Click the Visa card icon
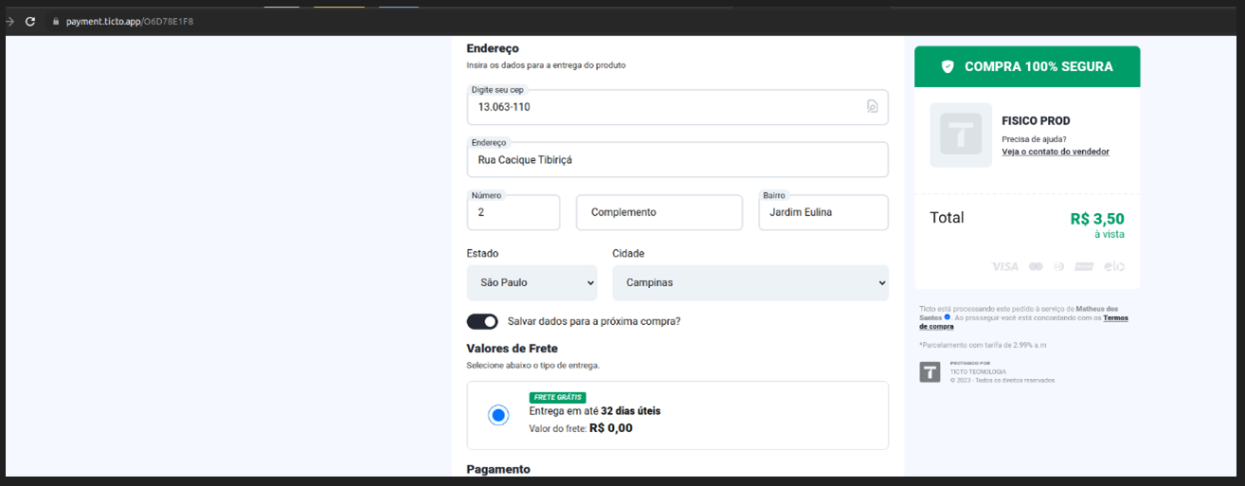The image size is (1245, 486). (x=1004, y=266)
